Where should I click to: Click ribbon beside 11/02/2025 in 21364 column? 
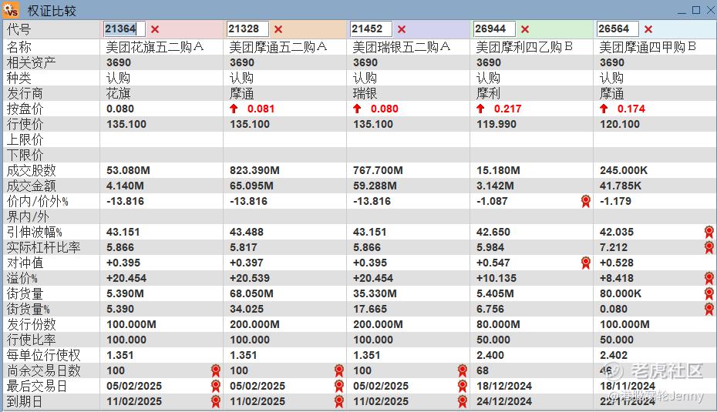(x=216, y=401)
